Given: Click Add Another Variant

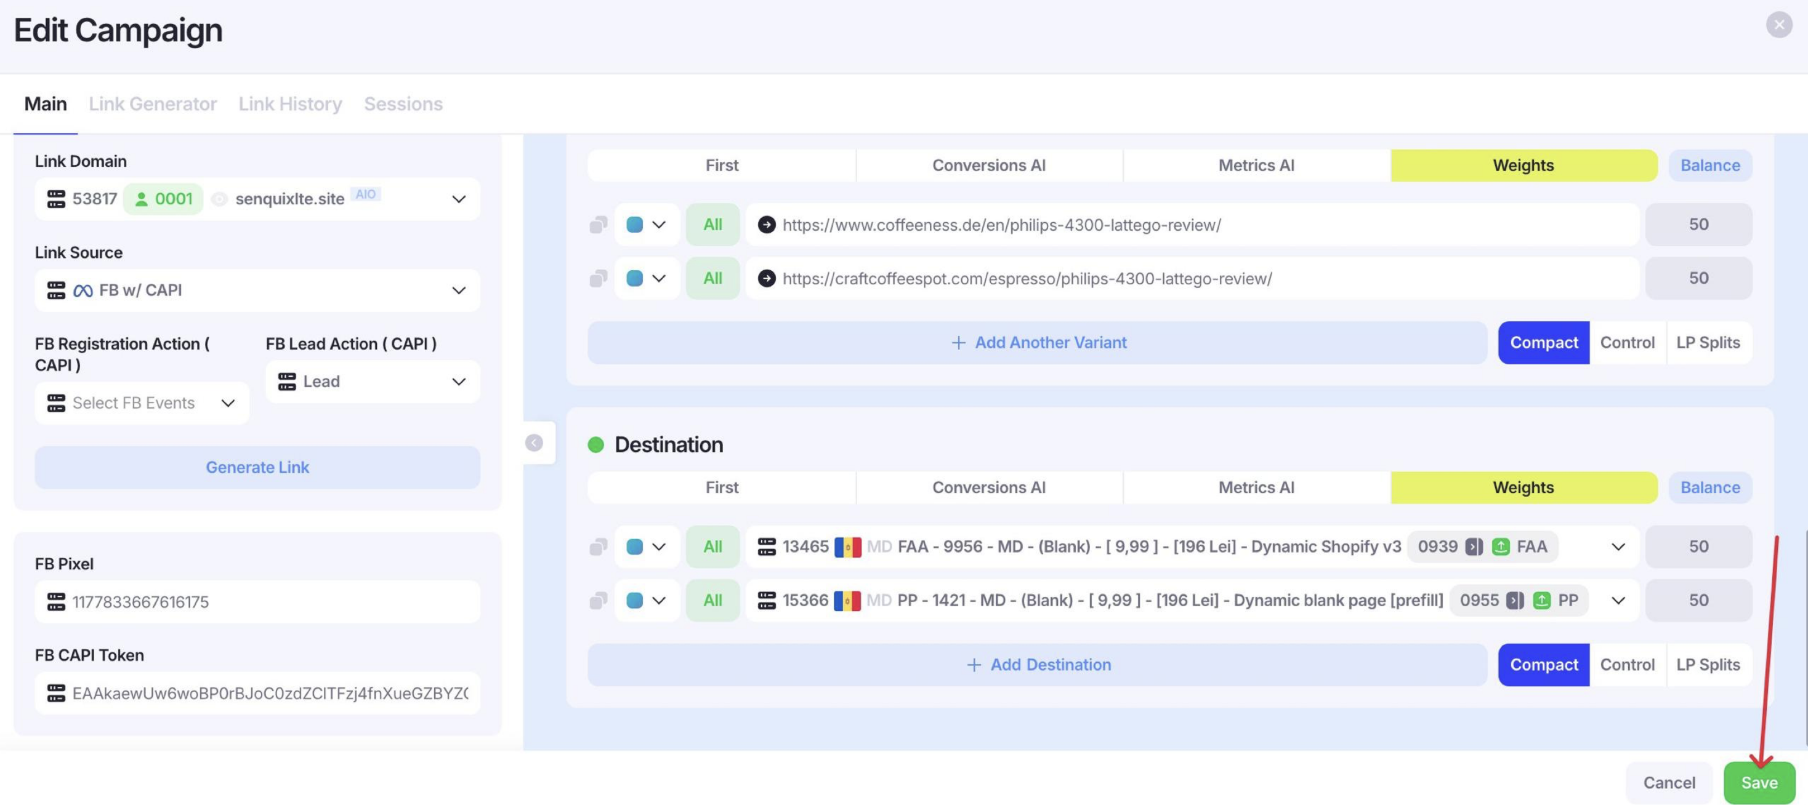Looking at the screenshot, I should [1038, 343].
